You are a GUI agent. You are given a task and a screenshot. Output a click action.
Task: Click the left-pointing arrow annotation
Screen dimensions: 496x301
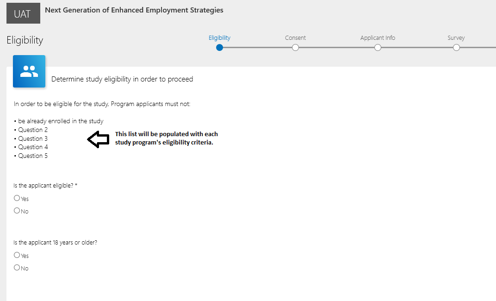click(x=98, y=139)
